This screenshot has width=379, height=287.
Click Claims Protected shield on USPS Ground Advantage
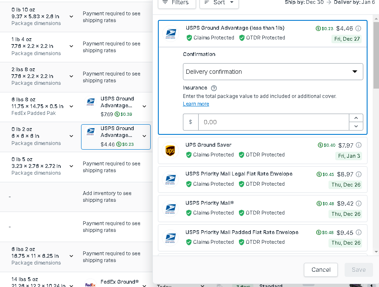coord(189,38)
